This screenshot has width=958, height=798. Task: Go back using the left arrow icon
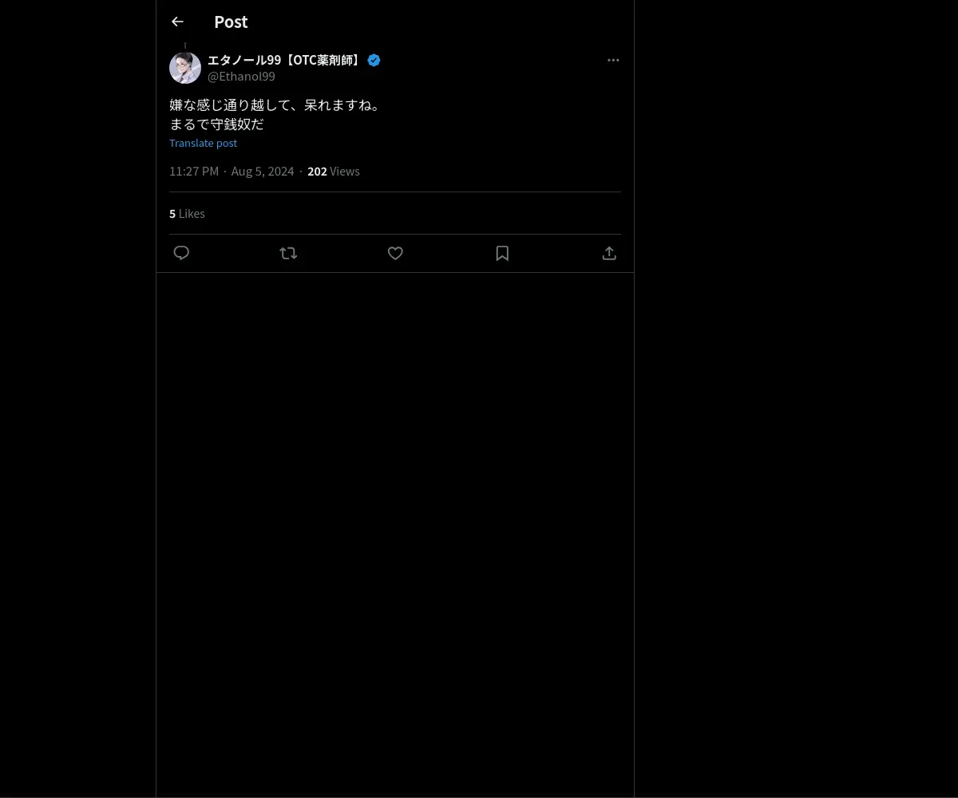point(177,22)
